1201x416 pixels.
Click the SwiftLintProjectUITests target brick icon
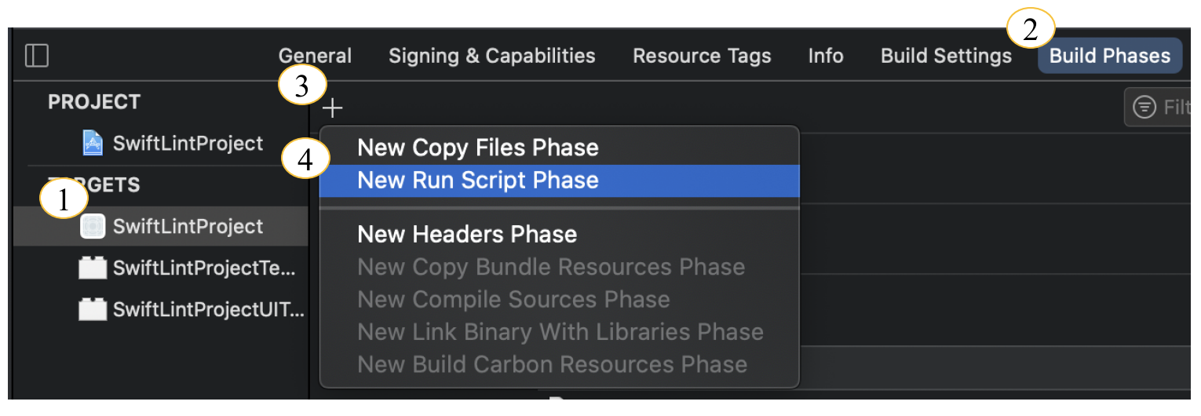[93, 308]
